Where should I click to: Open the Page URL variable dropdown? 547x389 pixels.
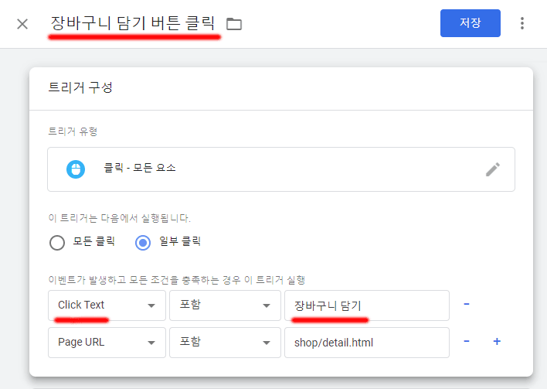click(107, 342)
